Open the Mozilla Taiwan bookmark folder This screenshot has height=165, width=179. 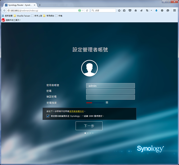(22, 16)
